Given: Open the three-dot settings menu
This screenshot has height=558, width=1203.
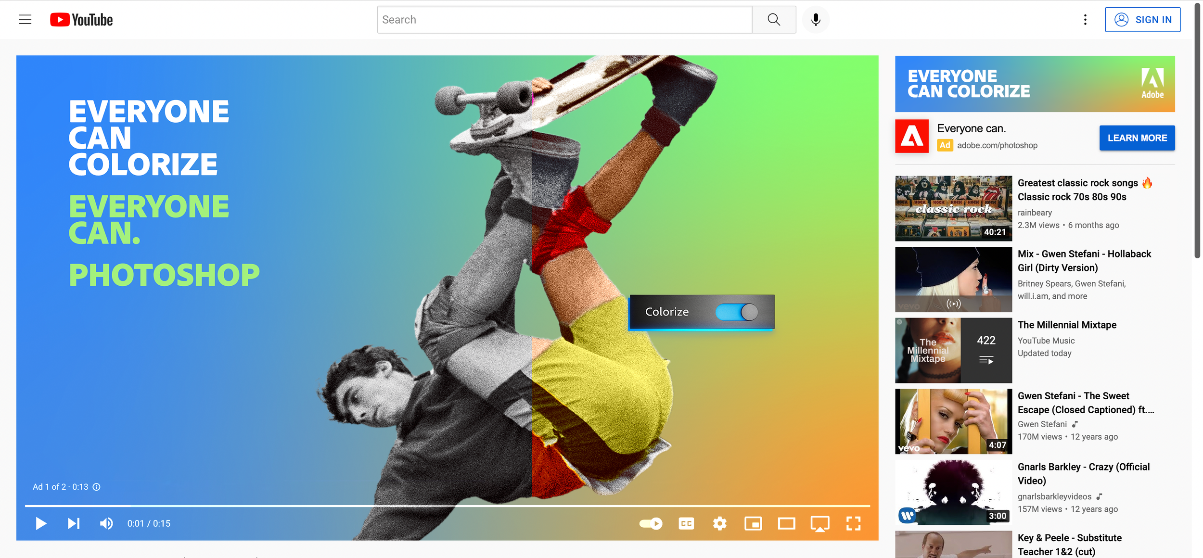Looking at the screenshot, I should click(1085, 20).
